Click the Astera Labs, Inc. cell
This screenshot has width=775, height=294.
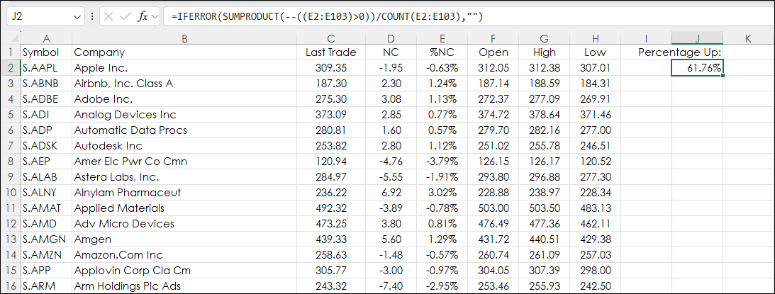click(x=184, y=177)
